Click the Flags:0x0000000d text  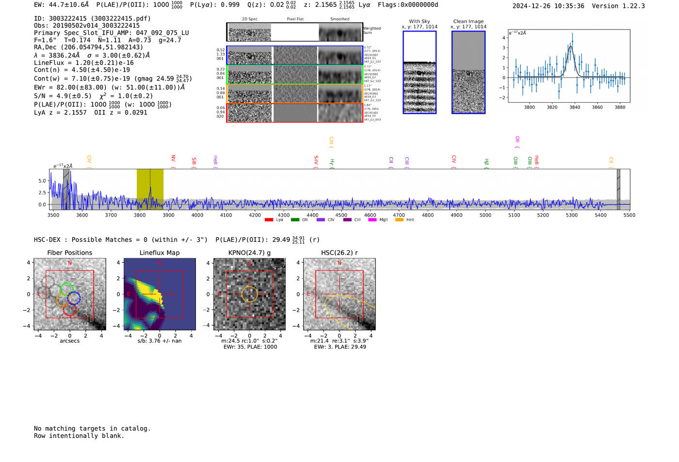pyautogui.click(x=408, y=5)
